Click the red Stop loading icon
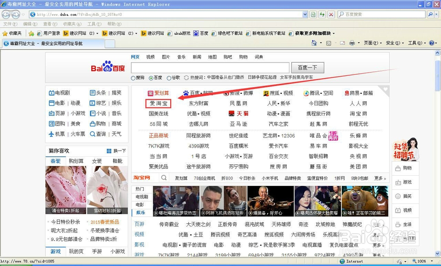This screenshot has width=441, height=266. point(331,15)
